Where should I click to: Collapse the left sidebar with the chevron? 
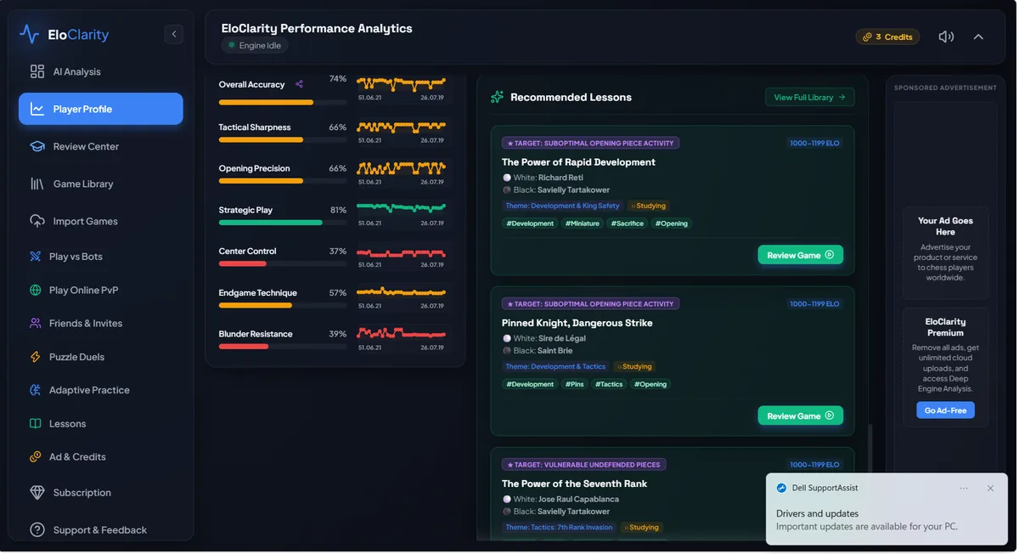coord(174,34)
